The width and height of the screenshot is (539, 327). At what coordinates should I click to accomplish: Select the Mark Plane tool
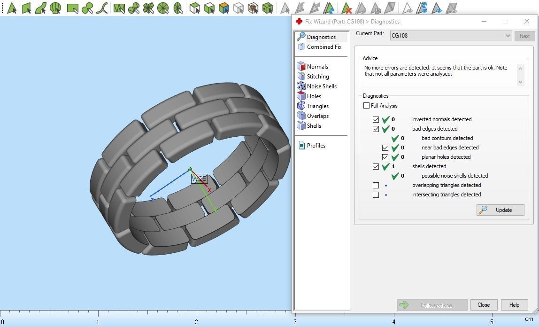pyautogui.click(x=26, y=8)
